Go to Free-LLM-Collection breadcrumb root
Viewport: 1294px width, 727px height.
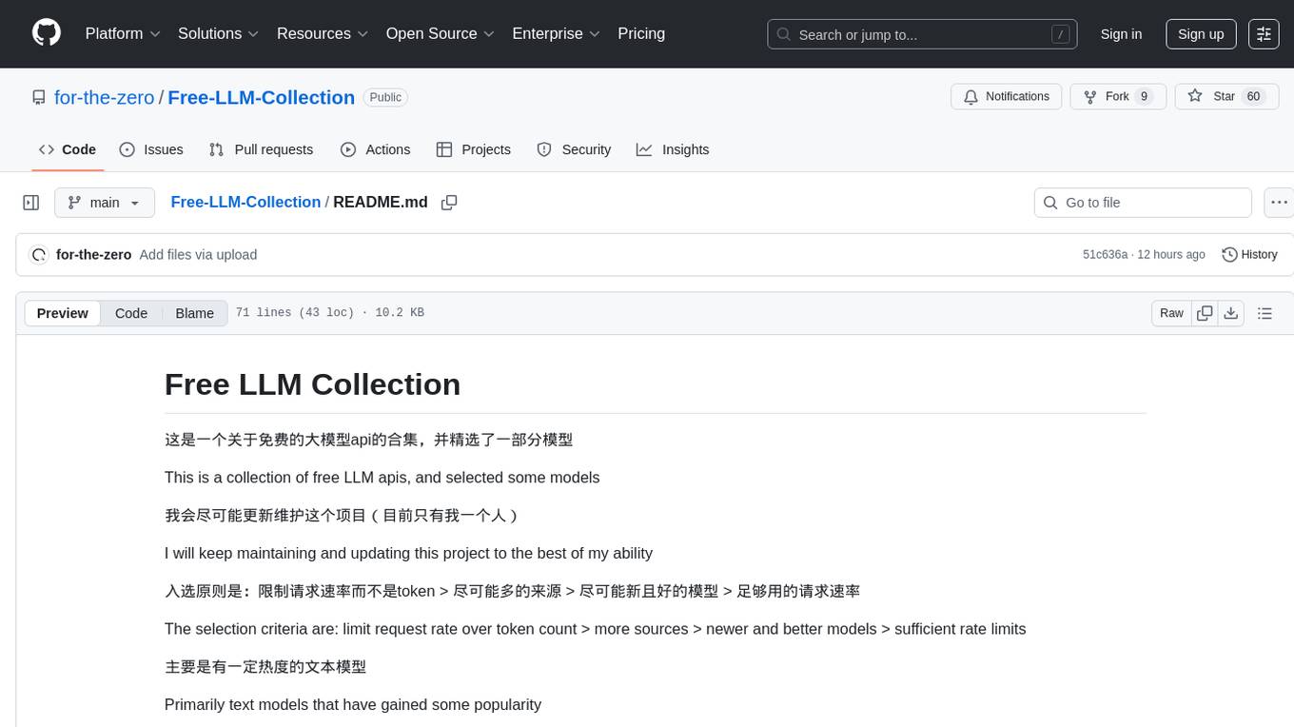pyautogui.click(x=245, y=202)
